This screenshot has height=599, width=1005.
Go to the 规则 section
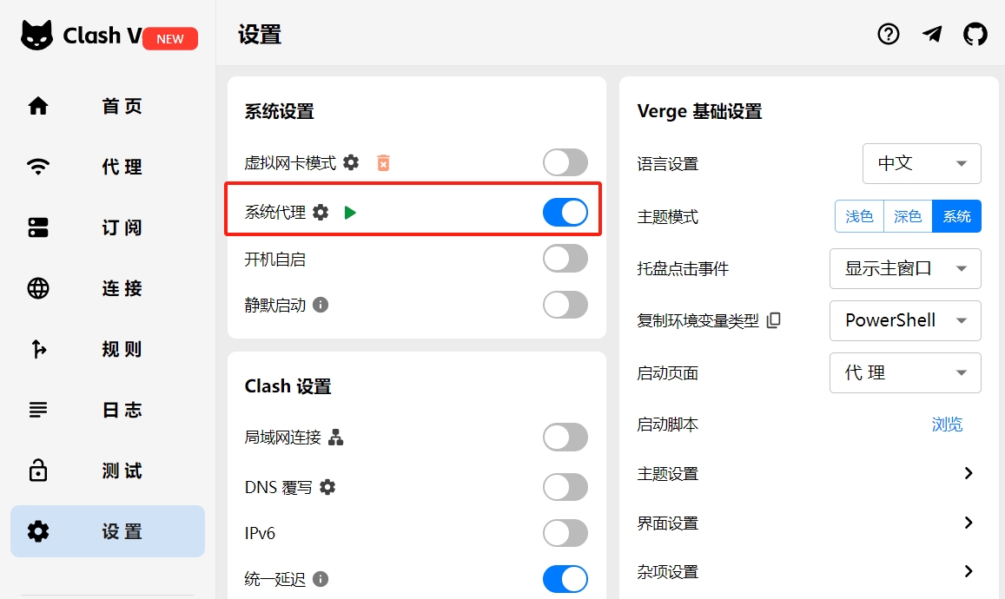pyautogui.click(x=121, y=349)
